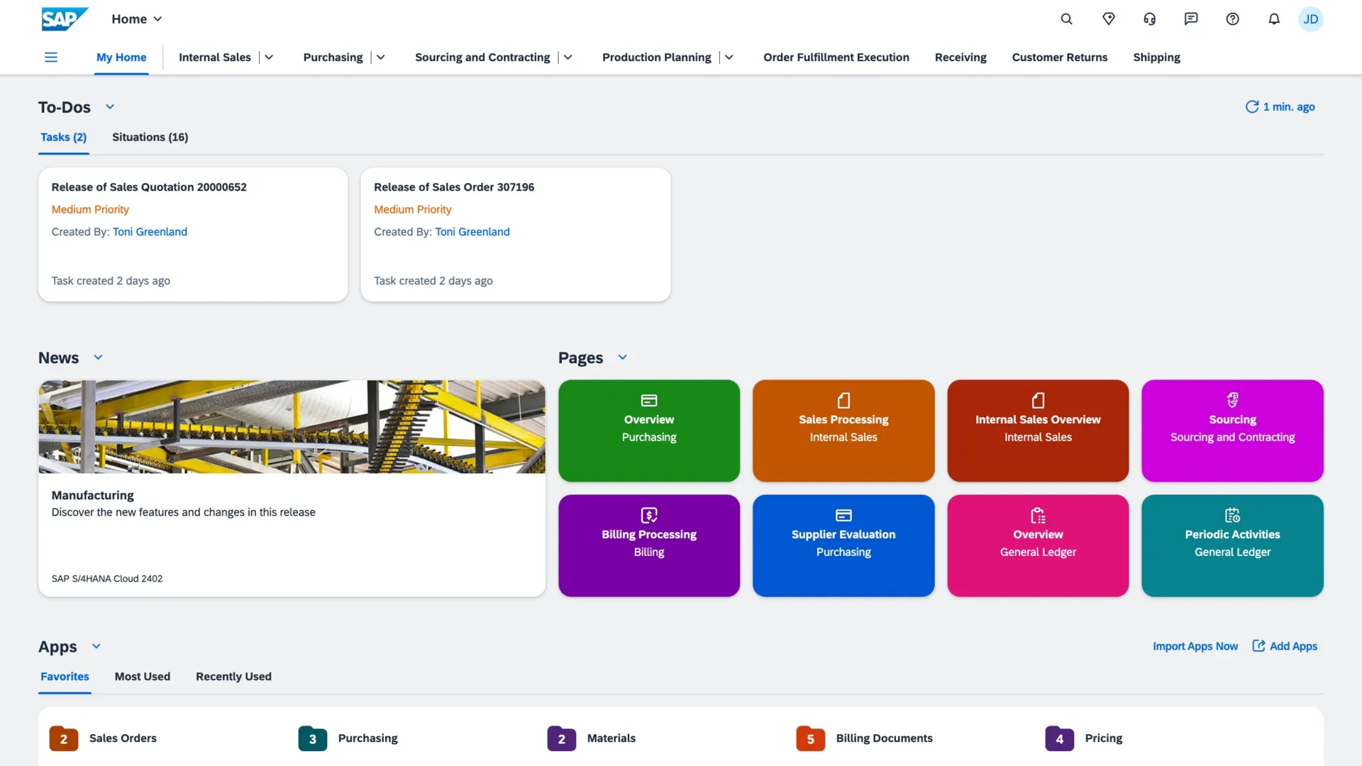Open the diamond-shaped icon in the header
The height and width of the screenshot is (766, 1362).
point(1108,19)
